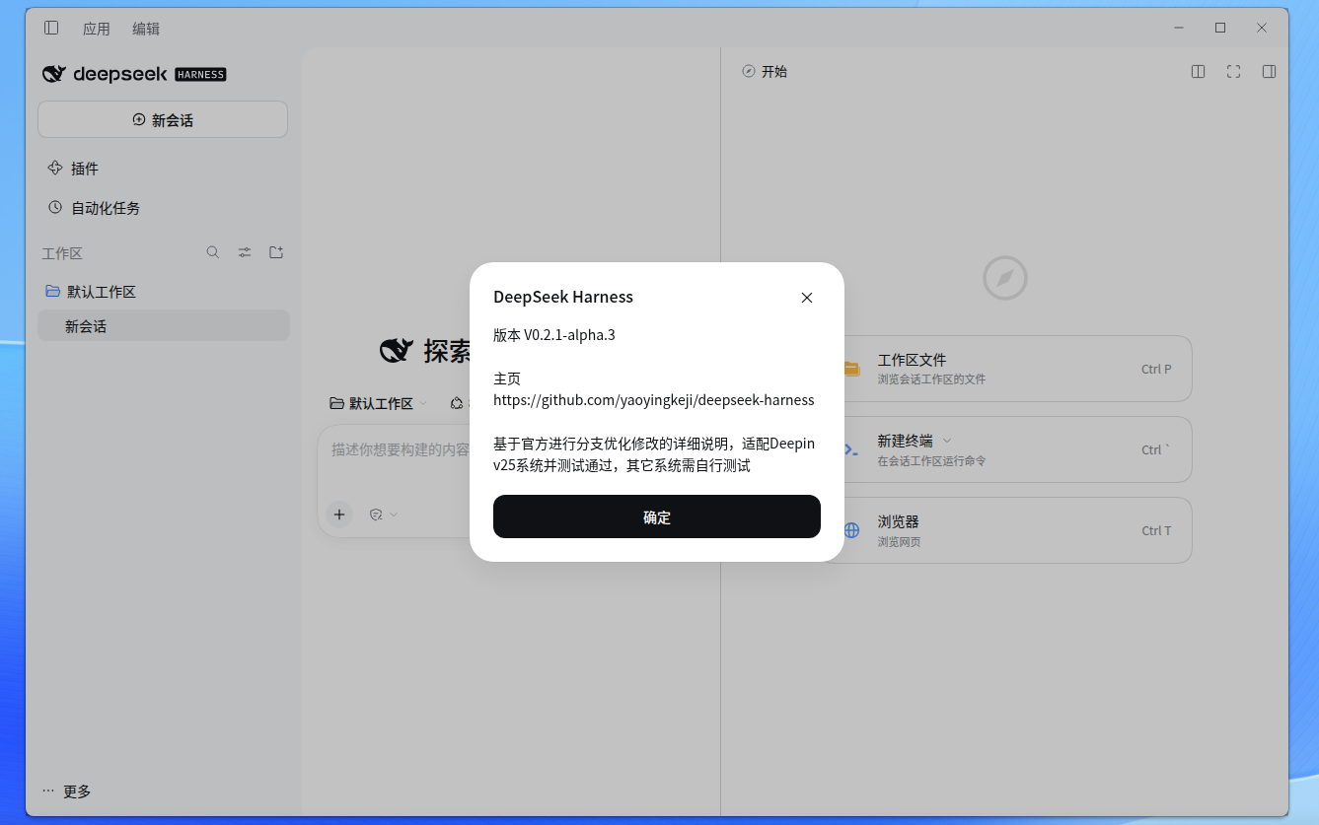Select the 开始 tab
Viewport: 1319px width, 825px height.
[765, 71]
